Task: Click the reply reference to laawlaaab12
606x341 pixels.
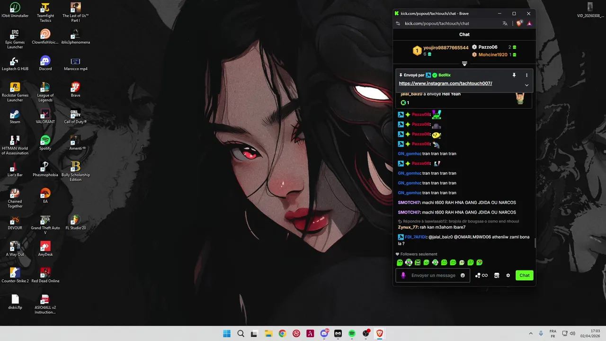Action: [458, 221]
